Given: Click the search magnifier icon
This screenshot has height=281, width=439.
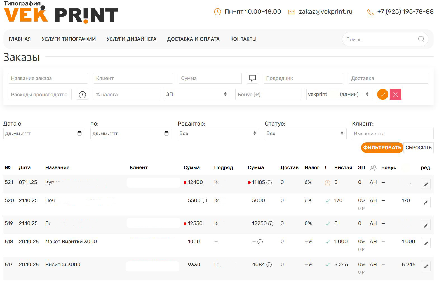Looking at the screenshot, I should (x=421, y=39).
